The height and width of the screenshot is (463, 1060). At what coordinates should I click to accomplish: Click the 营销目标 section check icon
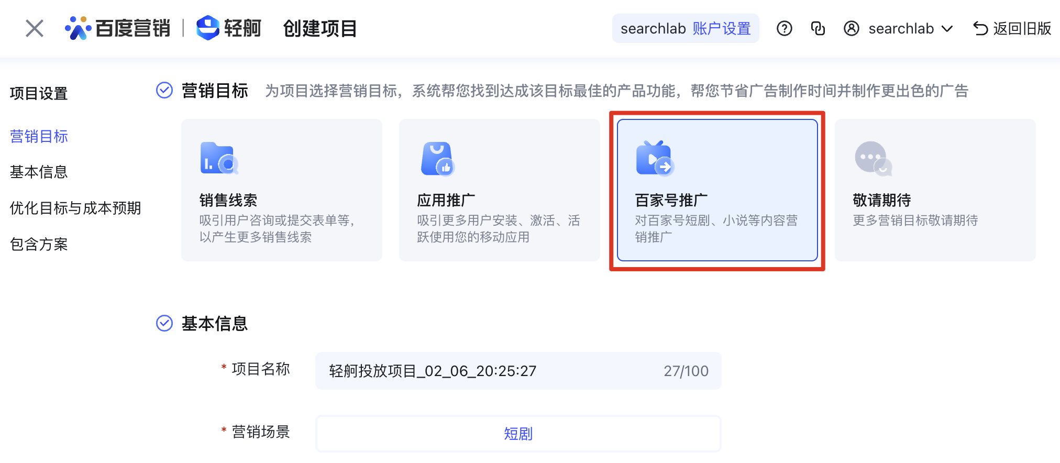pyautogui.click(x=164, y=90)
